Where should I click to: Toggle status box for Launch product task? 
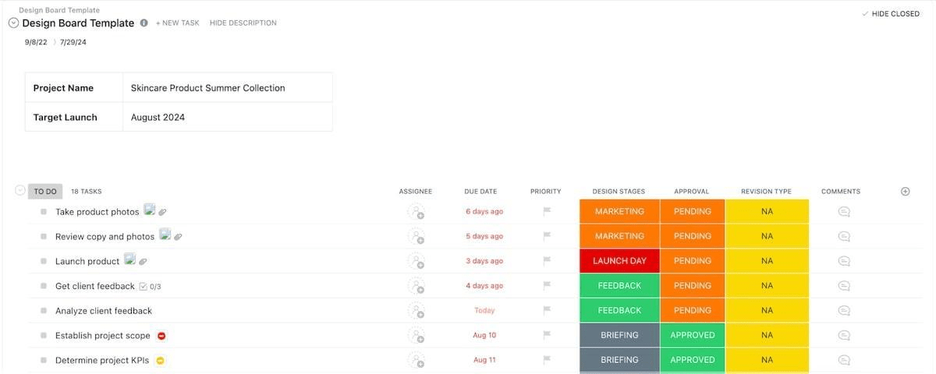[x=44, y=262]
